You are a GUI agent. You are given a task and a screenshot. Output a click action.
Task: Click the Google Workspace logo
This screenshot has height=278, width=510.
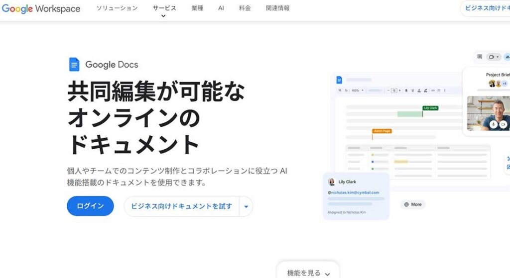point(41,9)
